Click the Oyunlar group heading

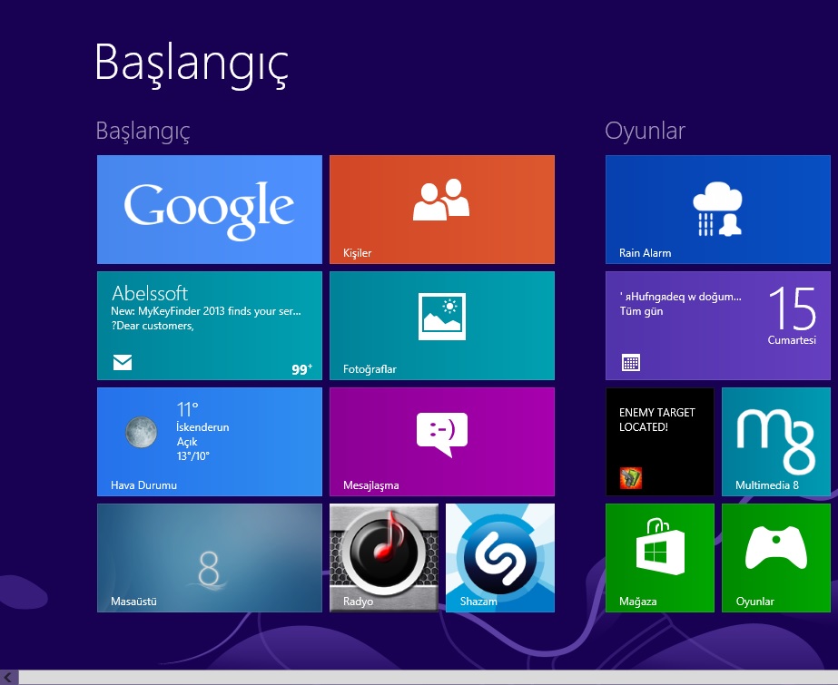click(x=645, y=131)
